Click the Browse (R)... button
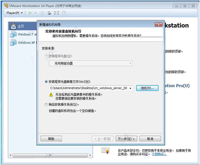 coord(147,88)
